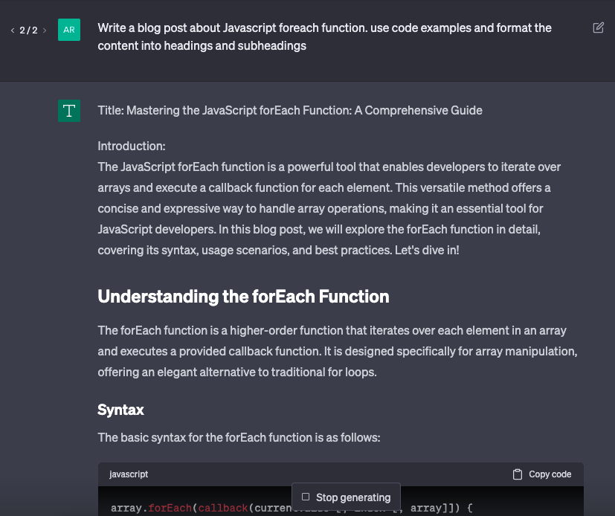This screenshot has height=516, width=615.
Task: Click the basic syntax sentence text
Action: [x=239, y=438]
